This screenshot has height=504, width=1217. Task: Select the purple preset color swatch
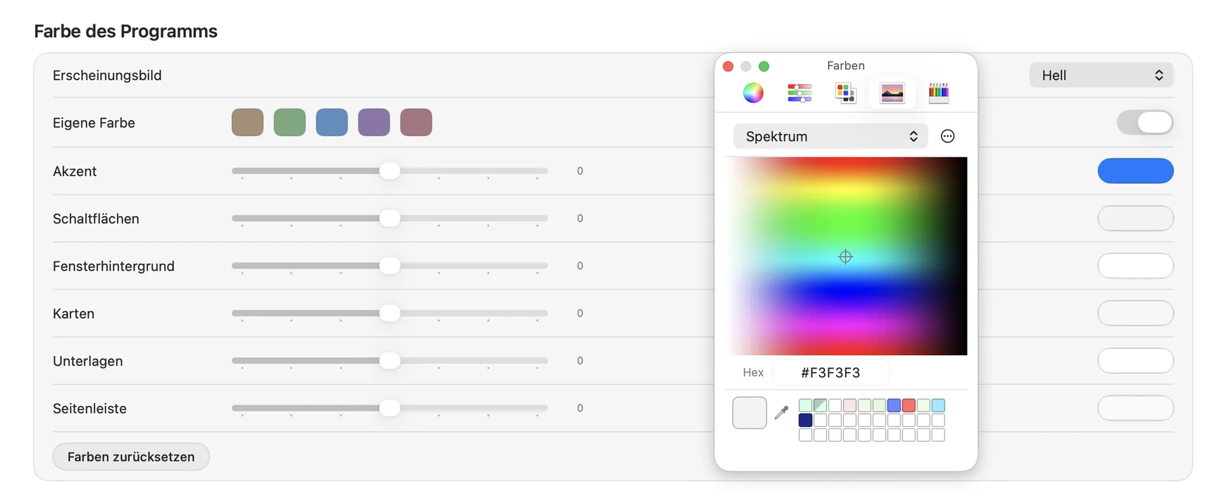[374, 122]
